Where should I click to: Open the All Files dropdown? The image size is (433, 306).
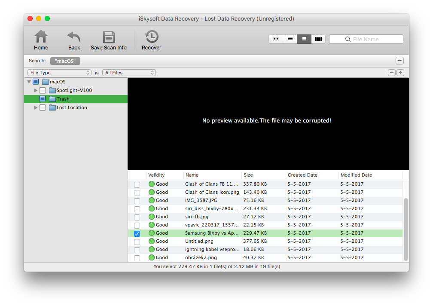tap(129, 73)
